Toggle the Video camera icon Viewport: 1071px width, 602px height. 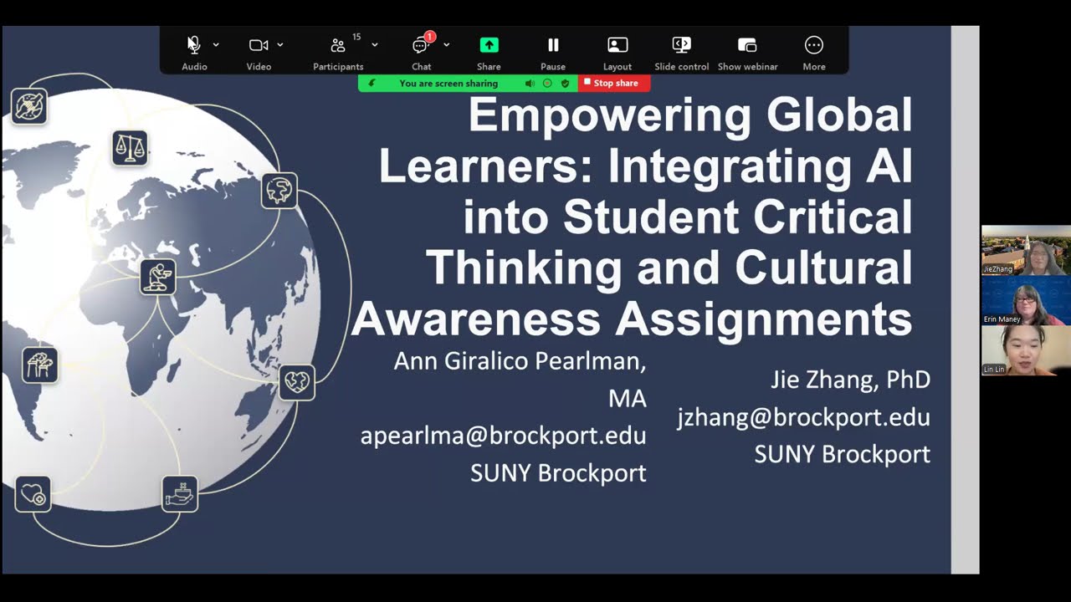pyautogui.click(x=259, y=45)
